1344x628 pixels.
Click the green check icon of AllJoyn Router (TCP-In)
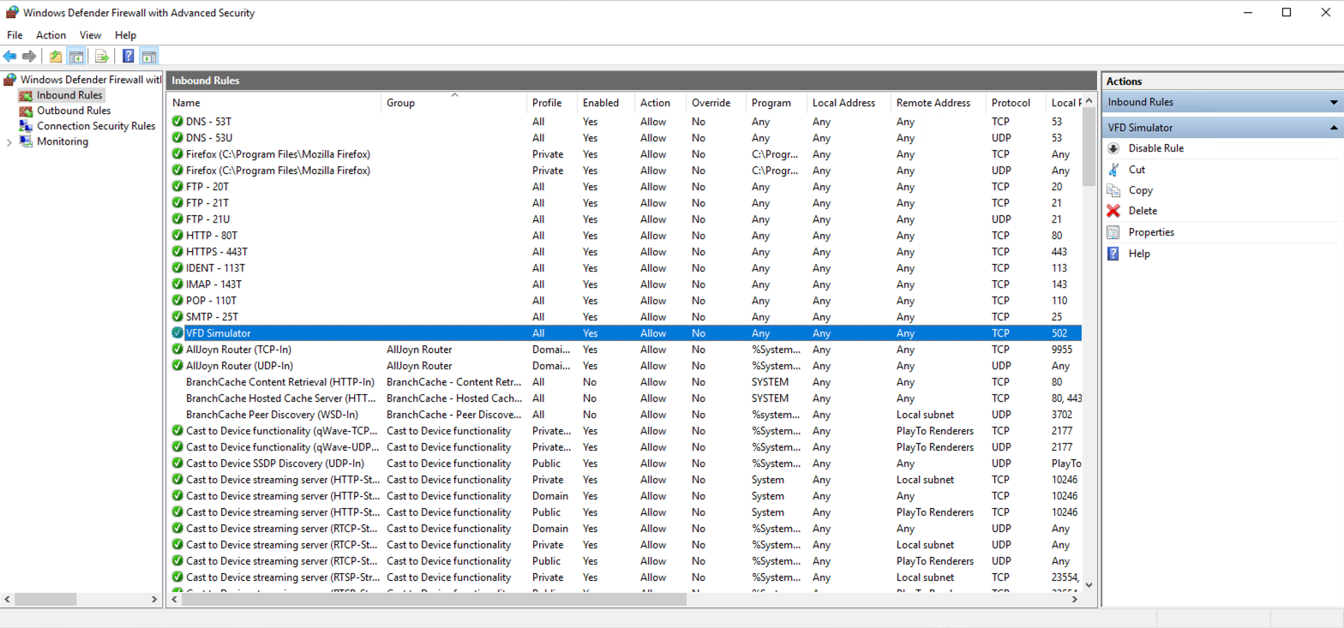pyautogui.click(x=177, y=350)
